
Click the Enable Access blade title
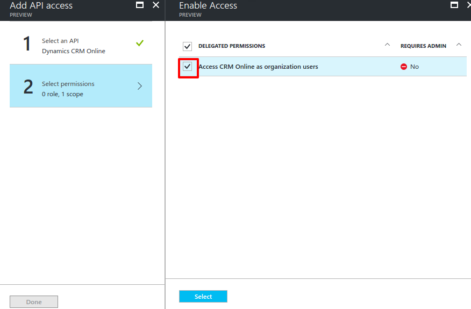coord(208,5)
